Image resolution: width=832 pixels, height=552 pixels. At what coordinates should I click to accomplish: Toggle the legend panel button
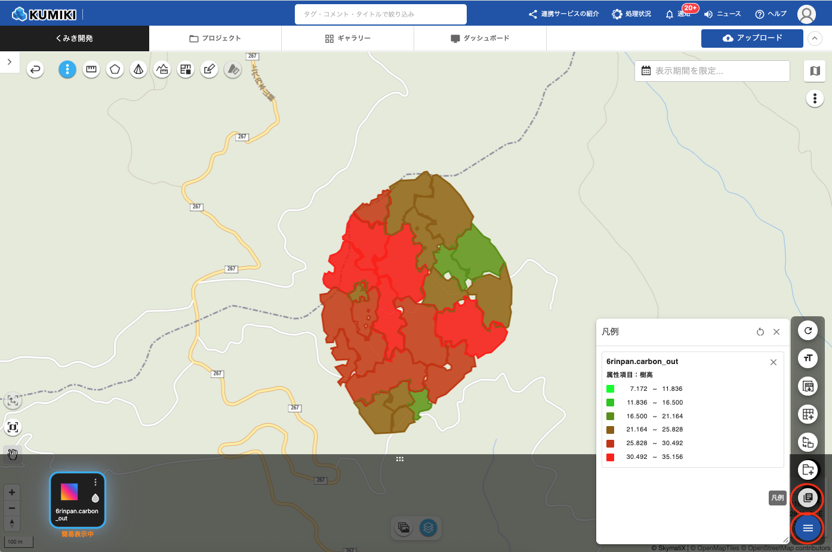pyautogui.click(x=808, y=498)
